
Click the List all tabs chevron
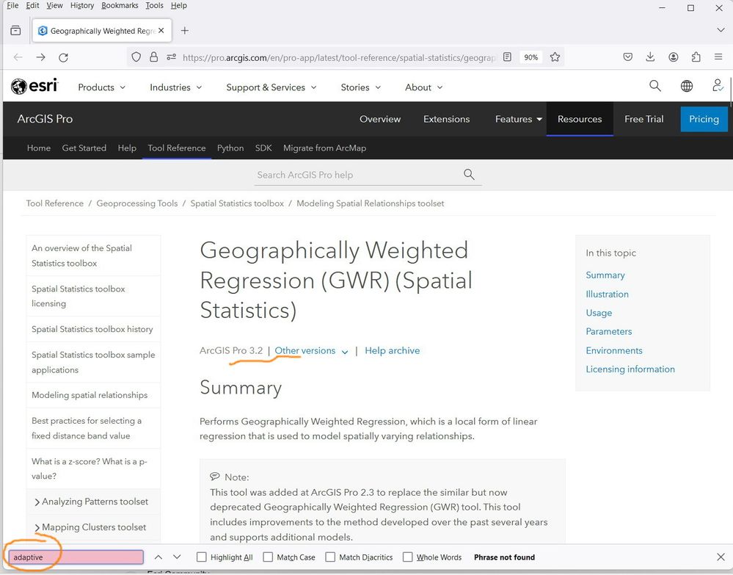click(x=720, y=30)
